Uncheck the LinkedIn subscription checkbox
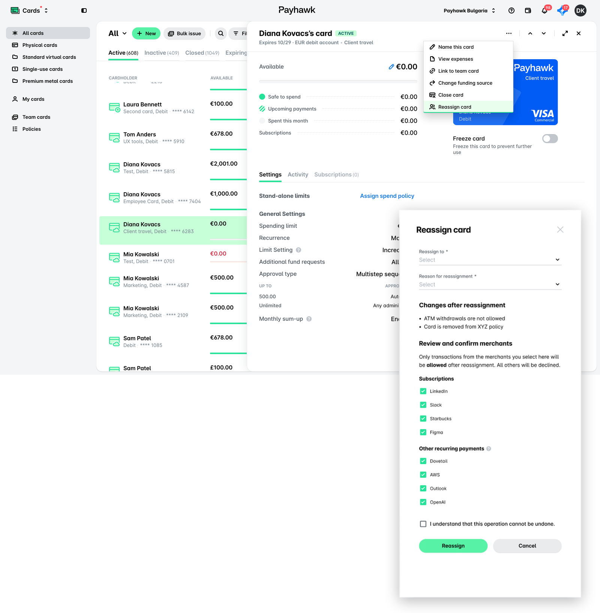 [x=423, y=391]
